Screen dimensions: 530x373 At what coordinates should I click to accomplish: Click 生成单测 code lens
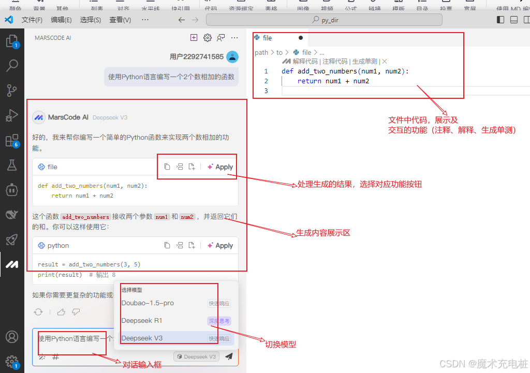click(x=365, y=62)
